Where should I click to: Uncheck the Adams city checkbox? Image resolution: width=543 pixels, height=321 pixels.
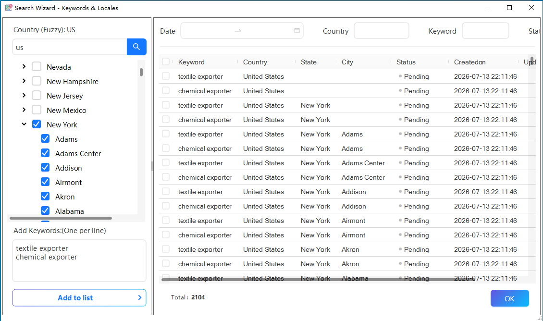coord(45,138)
